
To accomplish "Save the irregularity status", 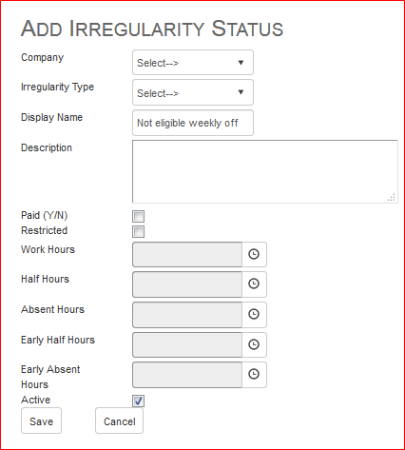I will [x=41, y=421].
